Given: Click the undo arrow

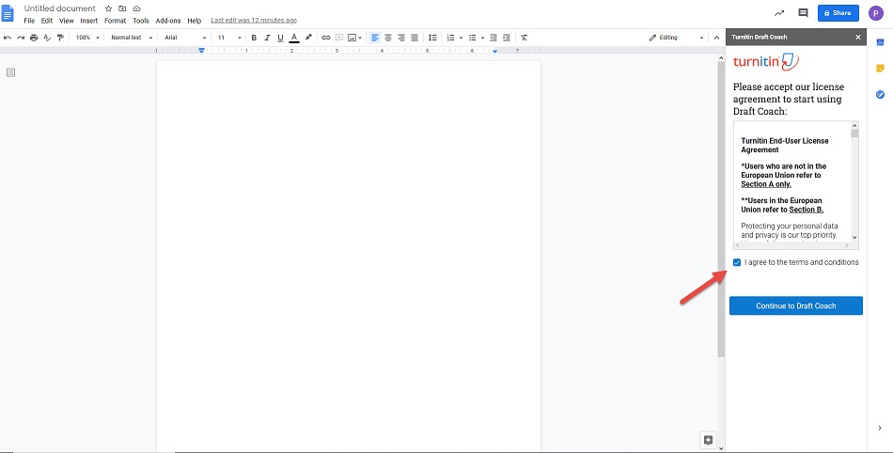Looking at the screenshot, I should click(x=8, y=38).
